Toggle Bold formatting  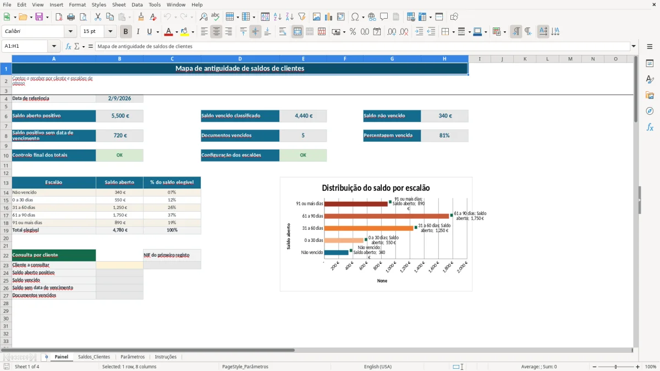[x=126, y=32]
